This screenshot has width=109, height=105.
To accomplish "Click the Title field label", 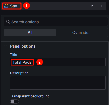I will [14, 55].
